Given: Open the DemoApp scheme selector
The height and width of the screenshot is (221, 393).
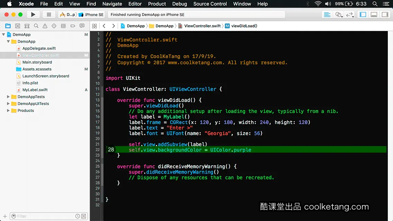Looking at the screenshot, I should [x=68, y=15].
